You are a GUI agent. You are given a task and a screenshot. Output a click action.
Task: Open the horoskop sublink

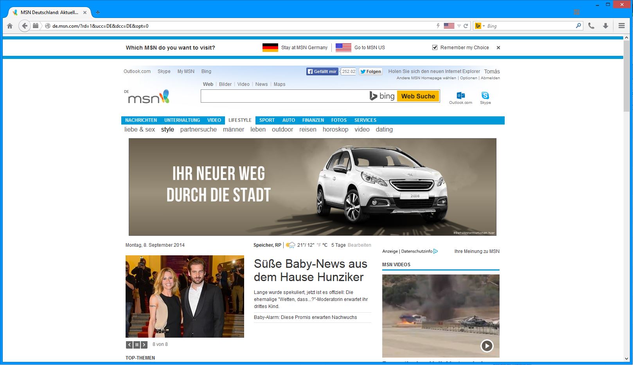coord(335,130)
